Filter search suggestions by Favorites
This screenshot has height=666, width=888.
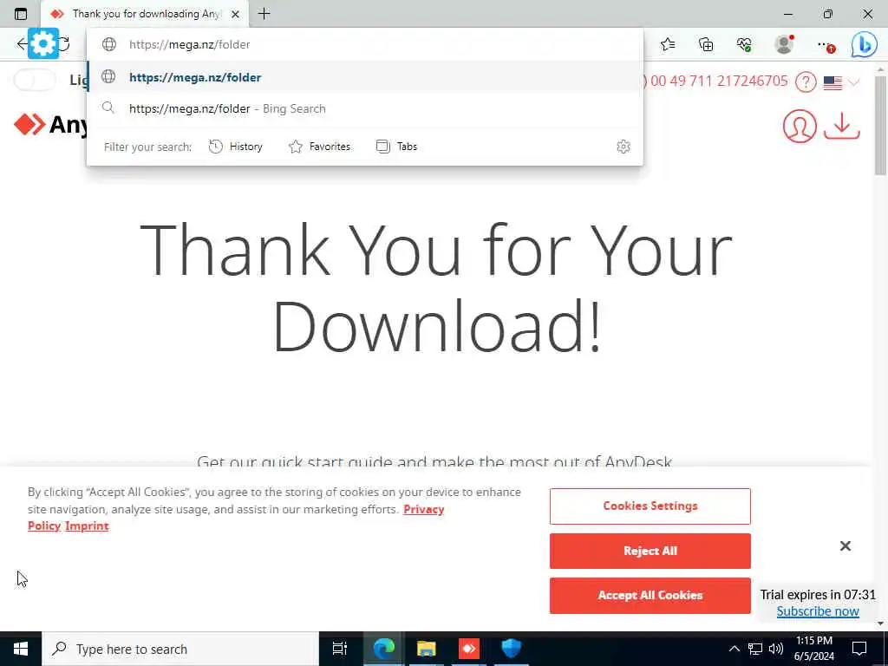tap(319, 147)
